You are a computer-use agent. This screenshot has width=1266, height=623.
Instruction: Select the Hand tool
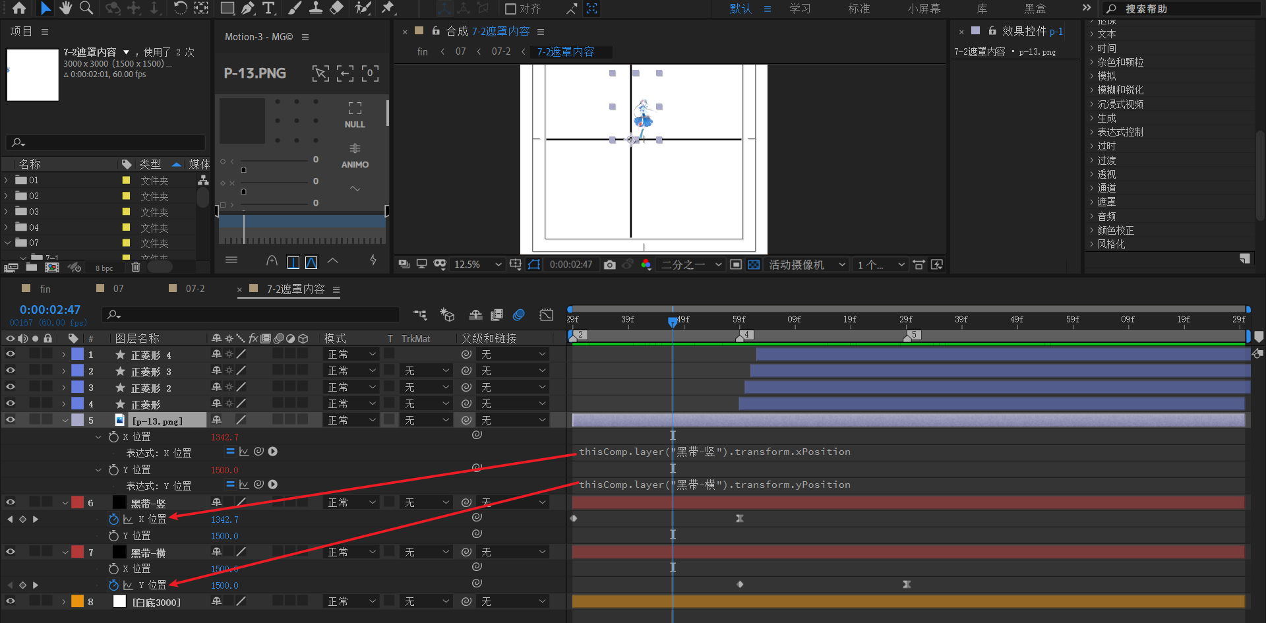tap(66, 8)
